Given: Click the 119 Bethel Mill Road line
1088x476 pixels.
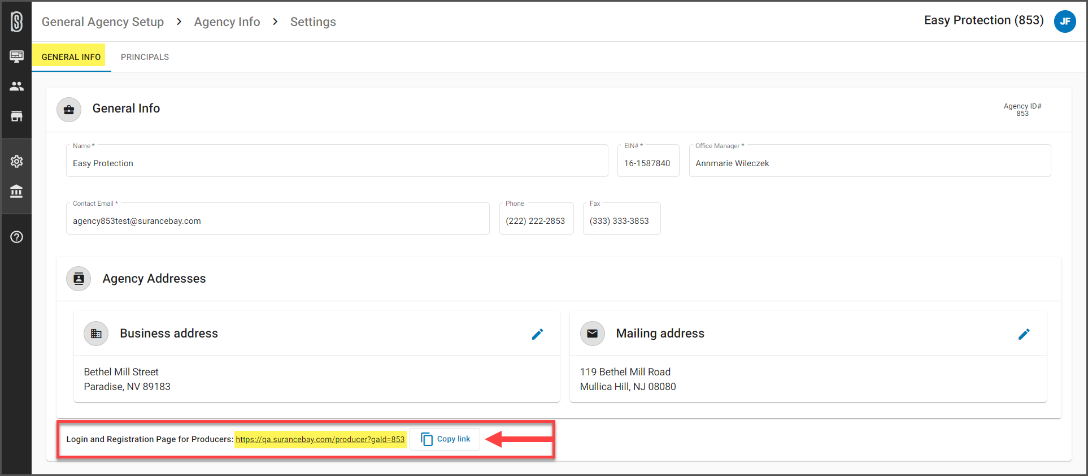Looking at the screenshot, I should point(625,372).
